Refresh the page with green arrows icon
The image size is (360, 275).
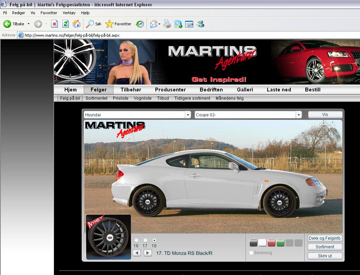(65, 24)
